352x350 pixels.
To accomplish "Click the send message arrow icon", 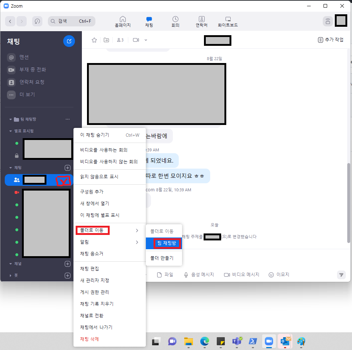I will (x=341, y=275).
